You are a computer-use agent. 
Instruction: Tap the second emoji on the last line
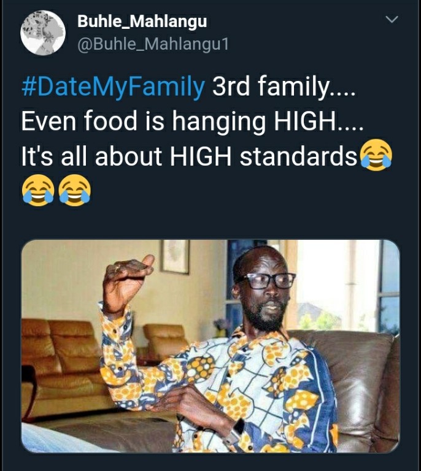point(74,190)
